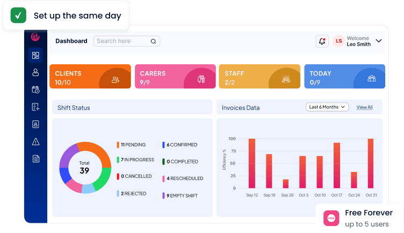The width and height of the screenshot is (404, 233).
Task: Expand the Welcome Leo Smith menu chevron
Action: pyautogui.click(x=379, y=41)
